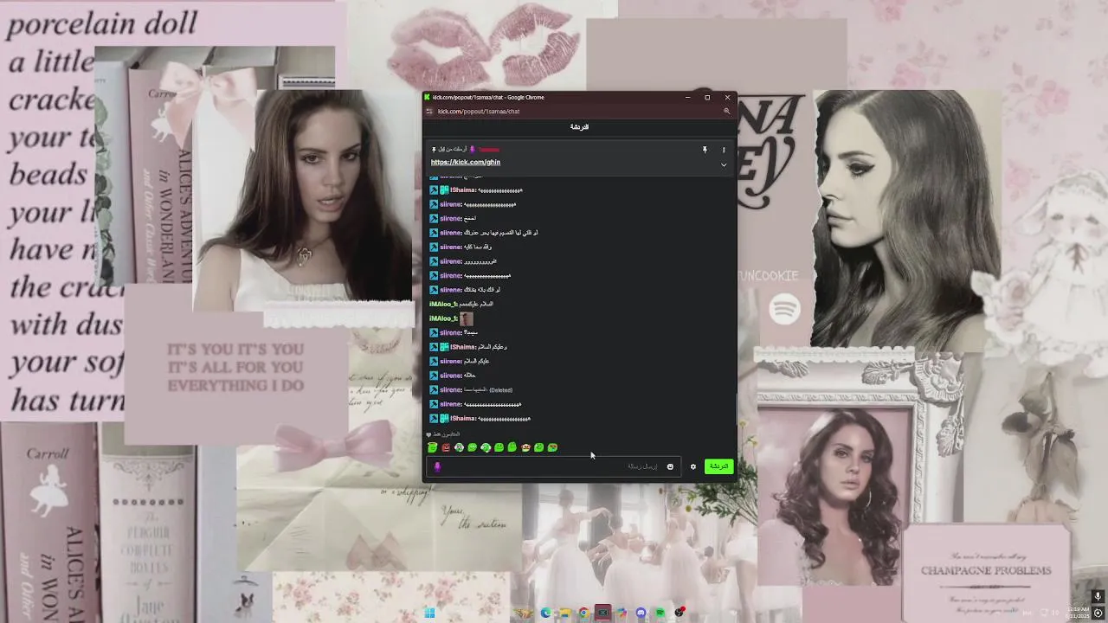Open Discord from taskbar

click(641, 613)
